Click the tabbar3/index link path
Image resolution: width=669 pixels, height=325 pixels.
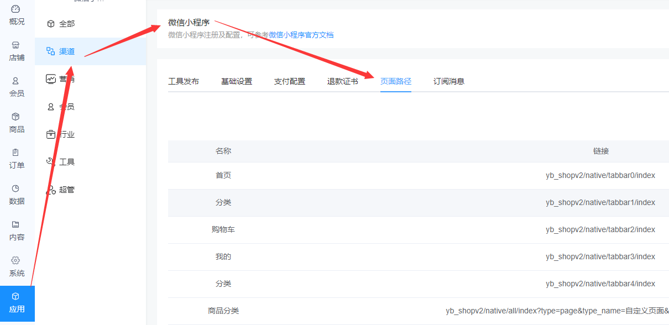[x=600, y=256]
